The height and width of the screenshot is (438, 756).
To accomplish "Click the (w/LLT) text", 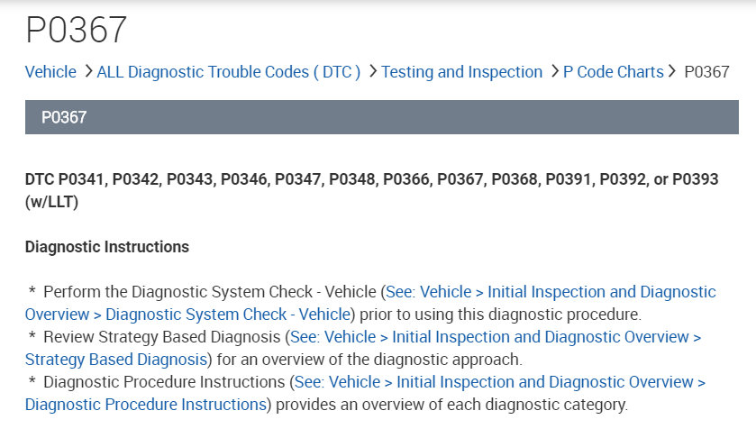I will [52, 202].
